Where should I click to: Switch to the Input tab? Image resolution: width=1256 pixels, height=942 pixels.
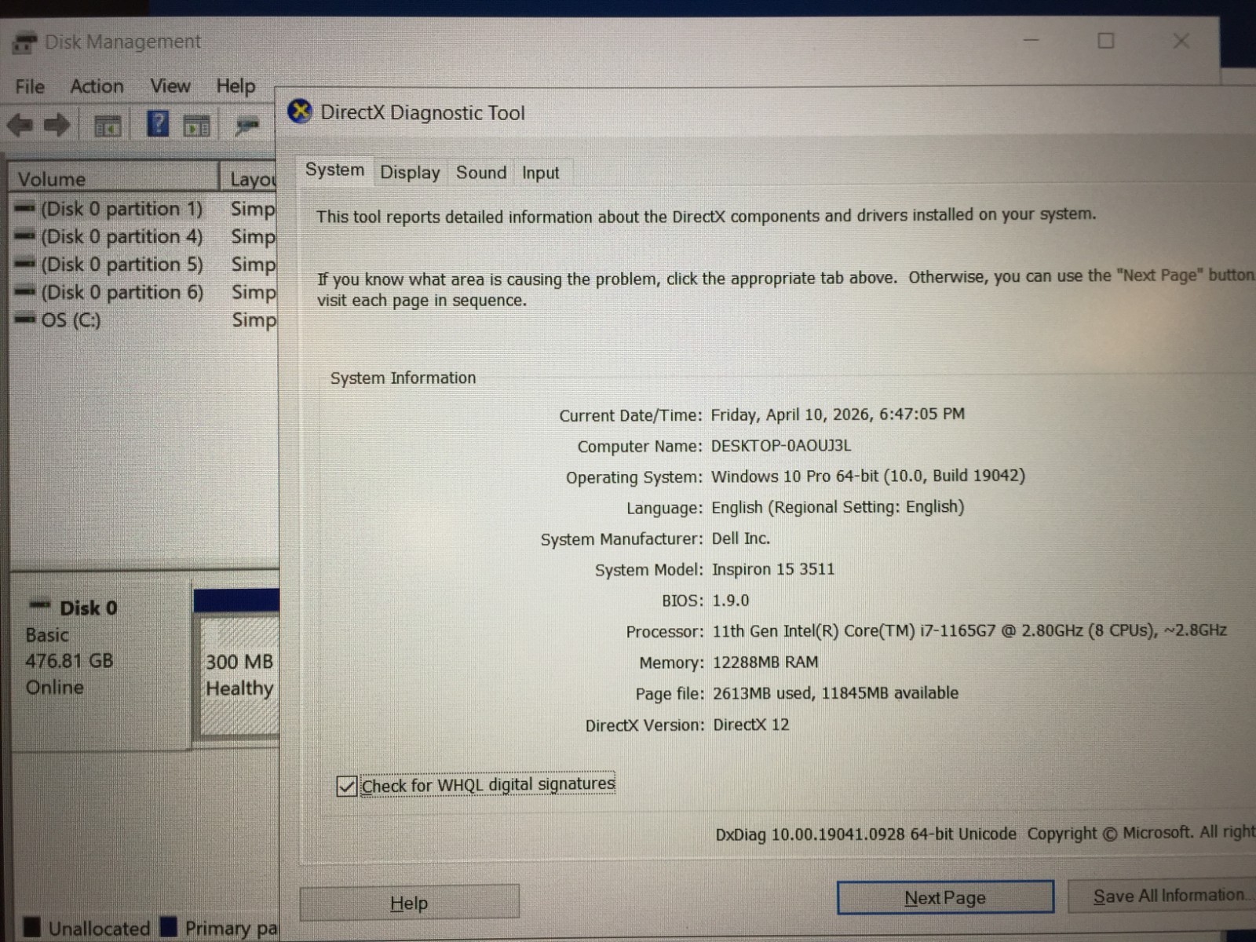[541, 173]
